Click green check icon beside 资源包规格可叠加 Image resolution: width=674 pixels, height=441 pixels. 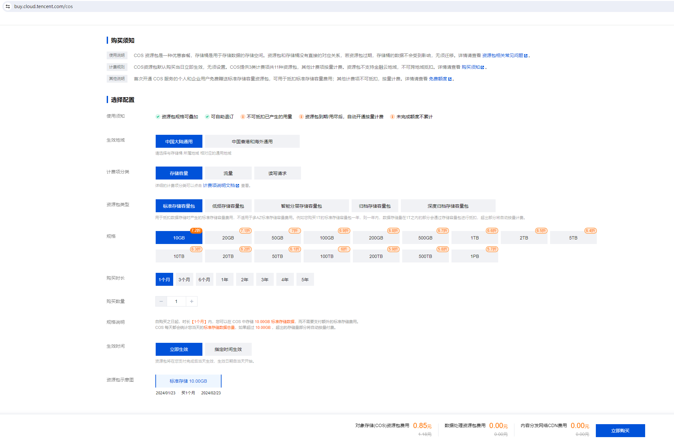158,117
